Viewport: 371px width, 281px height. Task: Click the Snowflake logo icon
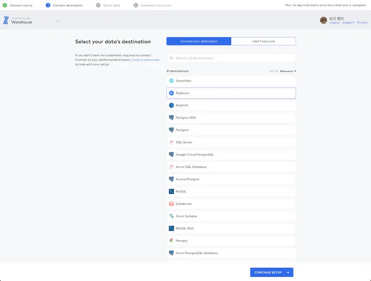coord(171,81)
